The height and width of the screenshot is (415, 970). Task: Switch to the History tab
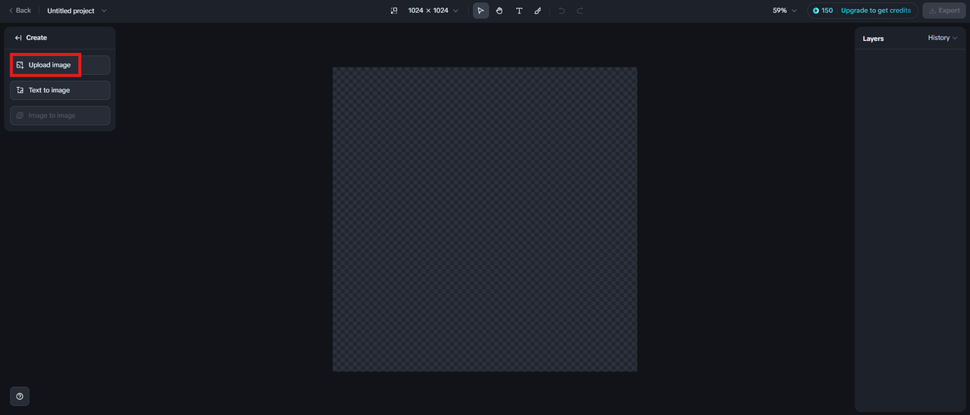click(x=943, y=38)
